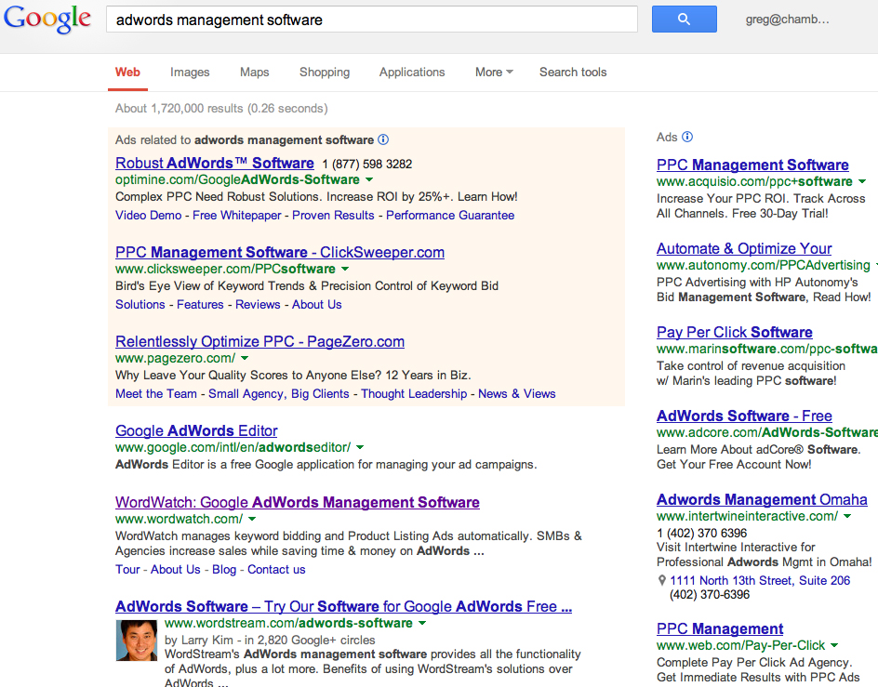The image size is (878, 687).
Task: Open ClickSweeper Features sitelink
Action: (200, 304)
